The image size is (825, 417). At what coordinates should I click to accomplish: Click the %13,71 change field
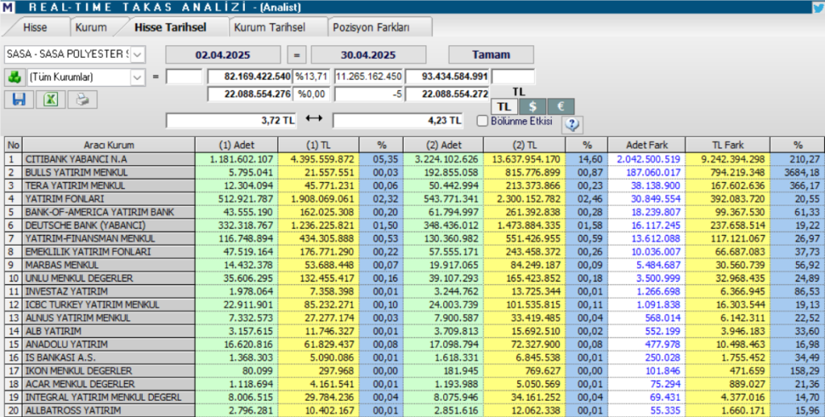312,76
